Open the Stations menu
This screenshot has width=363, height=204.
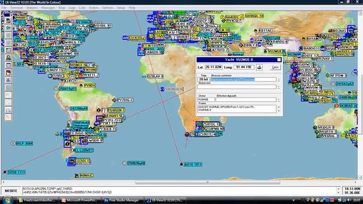(32, 7)
